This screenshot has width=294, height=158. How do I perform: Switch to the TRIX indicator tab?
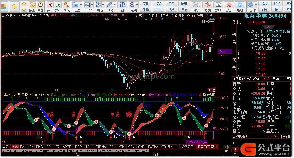click(89, 147)
